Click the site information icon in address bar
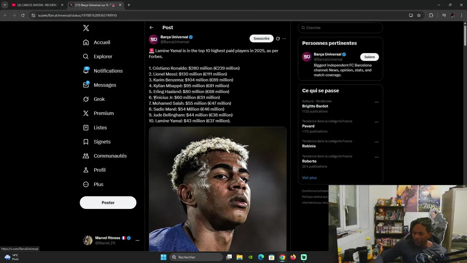Image resolution: width=467 pixels, height=263 pixels. 33,15
